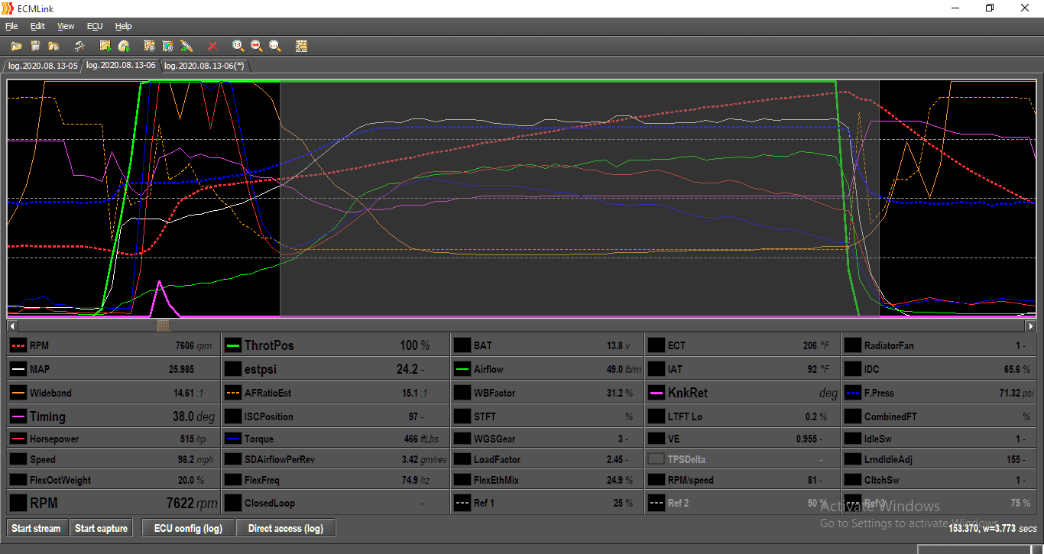Toggle the red Horsepower legend swatch
Image resolution: width=1044 pixels, height=554 pixels.
click(x=18, y=439)
